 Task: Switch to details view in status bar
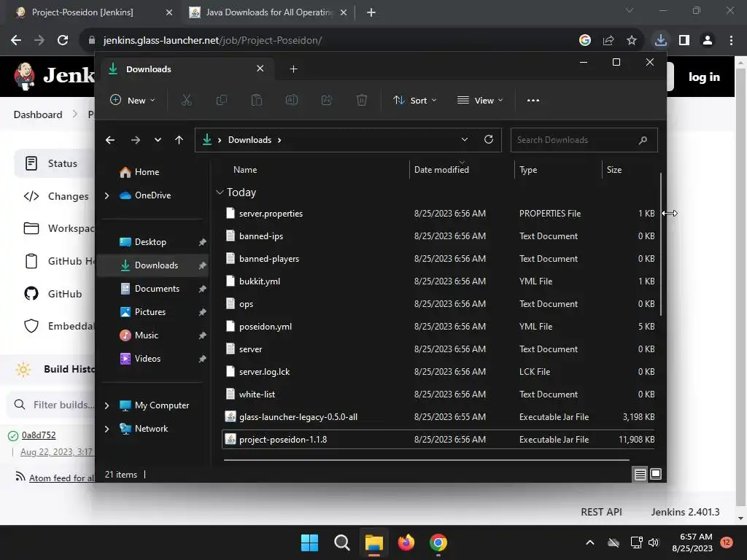[640, 474]
